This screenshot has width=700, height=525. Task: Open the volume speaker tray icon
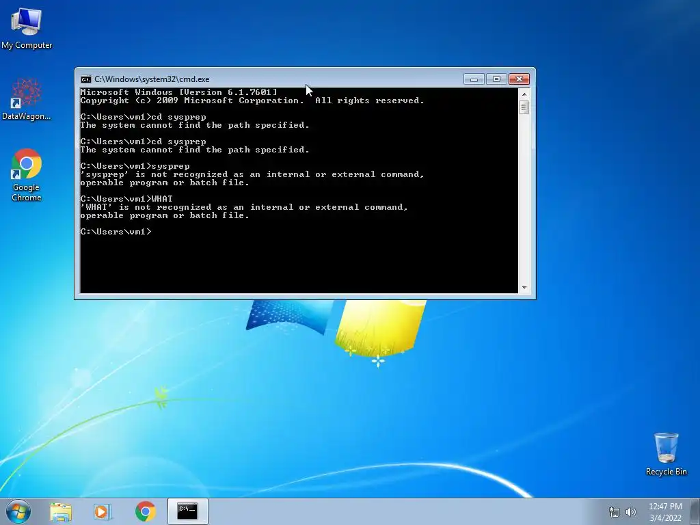click(630, 512)
